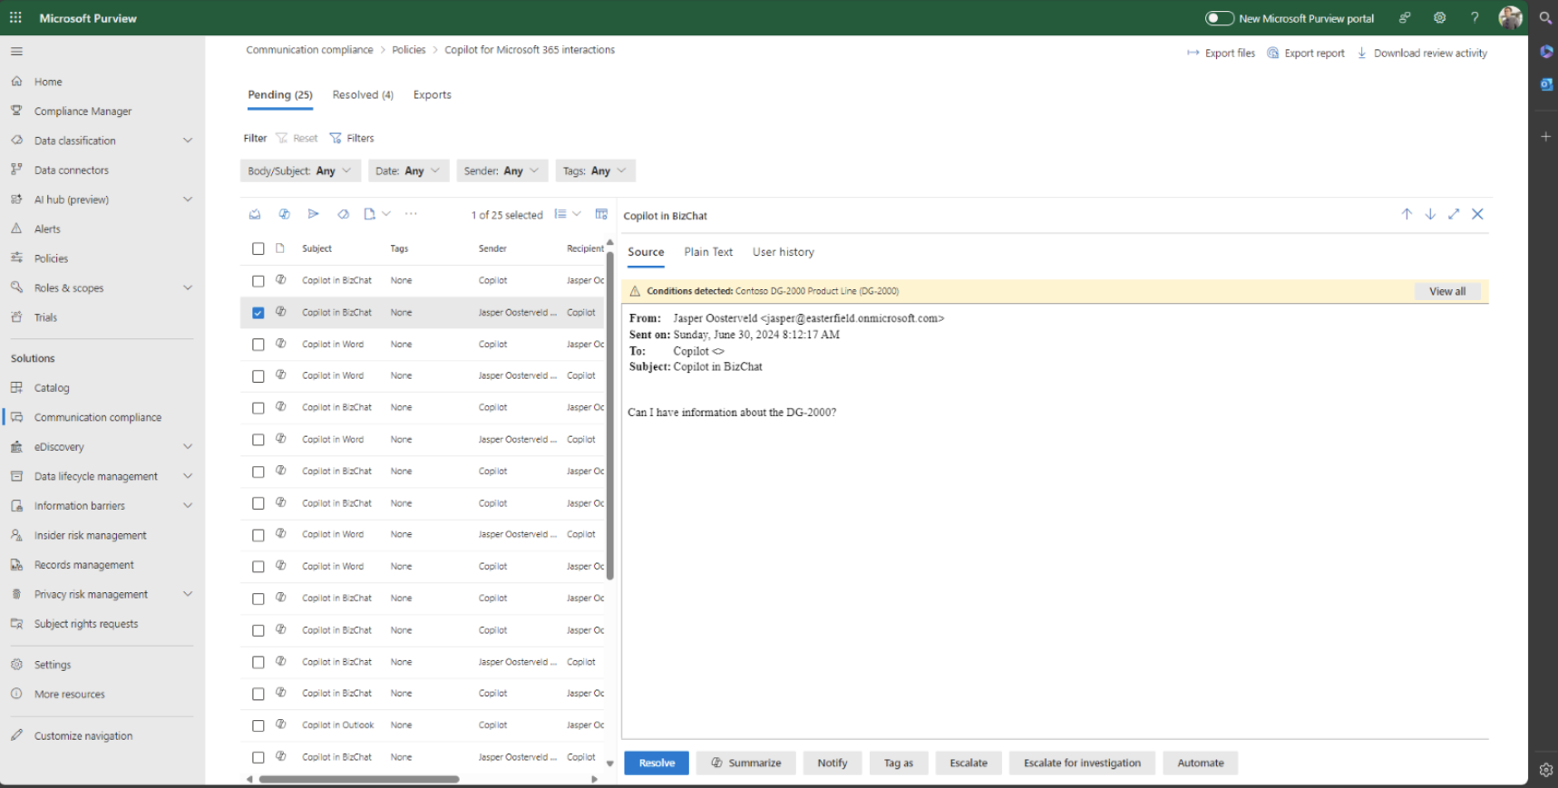Click the feedback icon in top bar
The width and height of the screenshot is (1558, 788).
point(1404,17)
